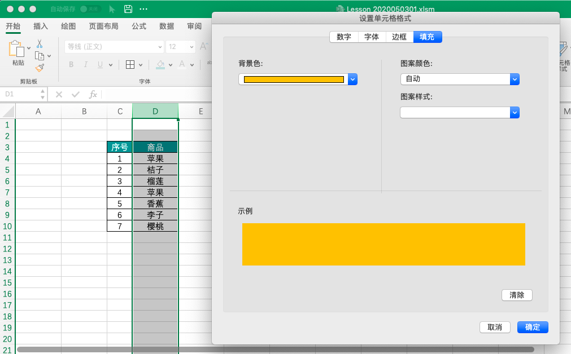Click the horizontal scrollbar at the bottom
Viewport: 571px width, 354px height.
pyautogui.click(x=275, y=349)
